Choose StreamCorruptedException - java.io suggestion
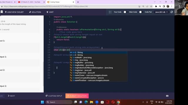 pos(98,78)
